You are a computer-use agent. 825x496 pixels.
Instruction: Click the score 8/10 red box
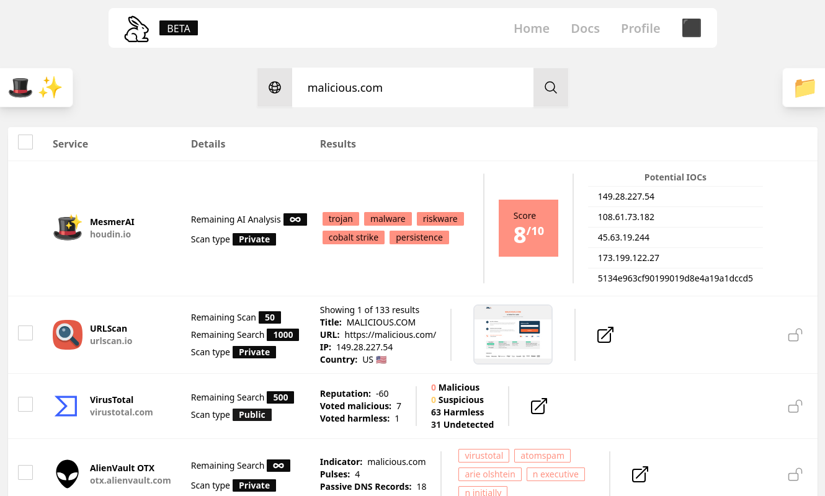[x=528, y=228]
